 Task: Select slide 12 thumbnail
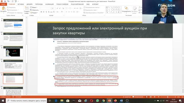click(13, 65)
